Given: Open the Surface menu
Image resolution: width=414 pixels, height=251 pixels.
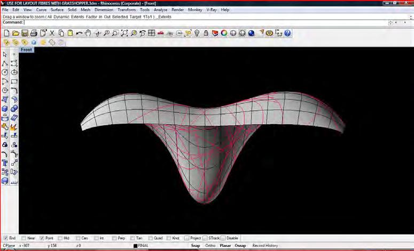Looking at the screenshot, I should tap(57, 10).
